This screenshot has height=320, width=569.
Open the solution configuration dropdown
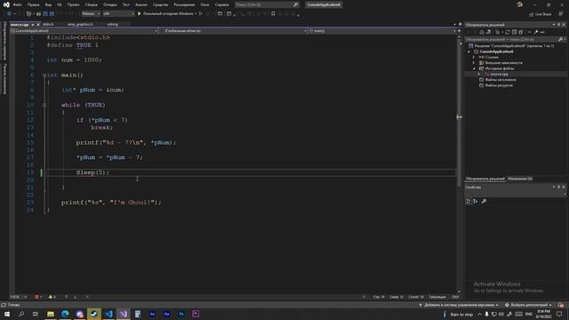91,14
